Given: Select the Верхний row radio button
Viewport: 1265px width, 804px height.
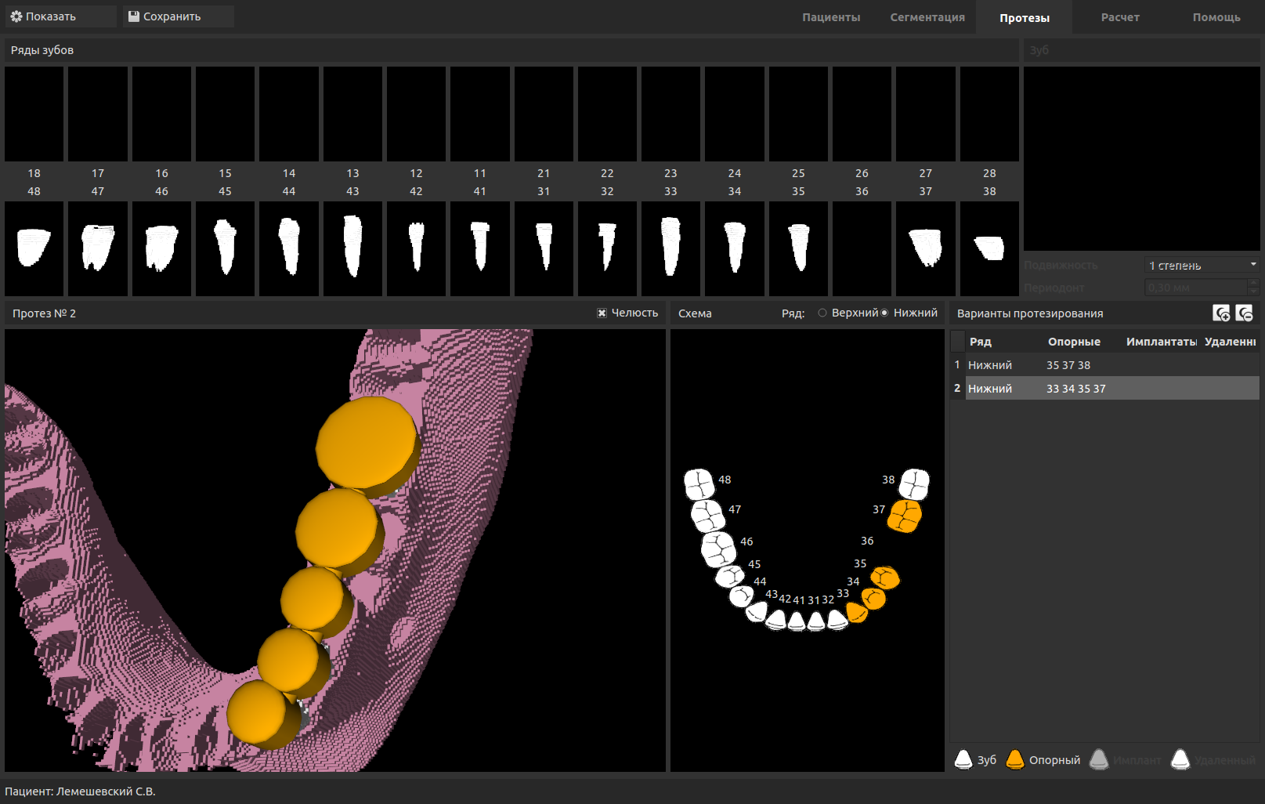Looking at the screenshot, I should point(822,313).
